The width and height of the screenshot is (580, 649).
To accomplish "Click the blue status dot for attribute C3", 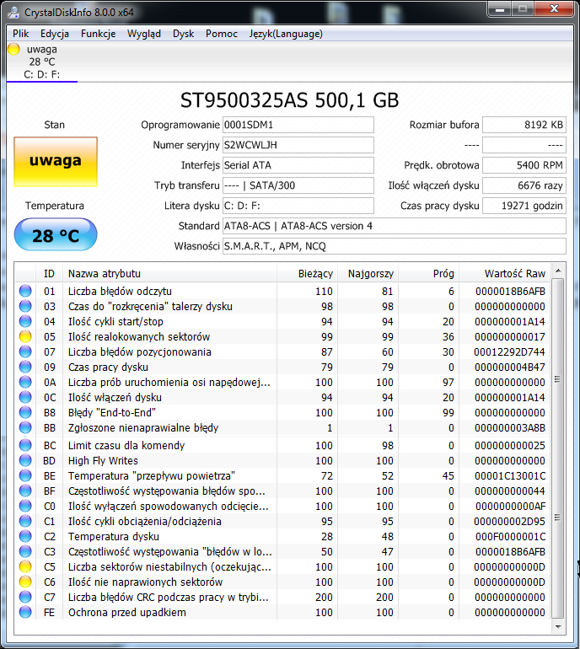I will (x=25, y=552).
